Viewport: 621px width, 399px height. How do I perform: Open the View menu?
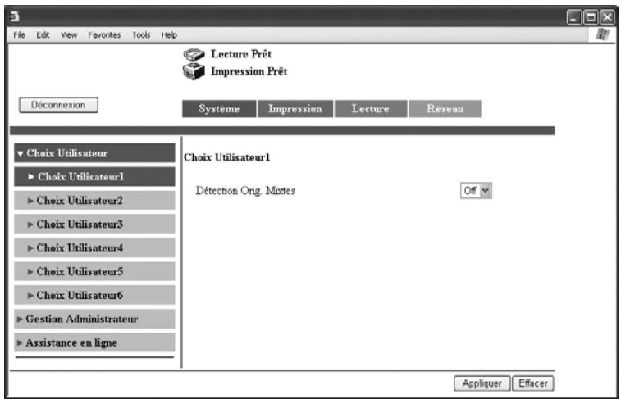coord(69,34)
